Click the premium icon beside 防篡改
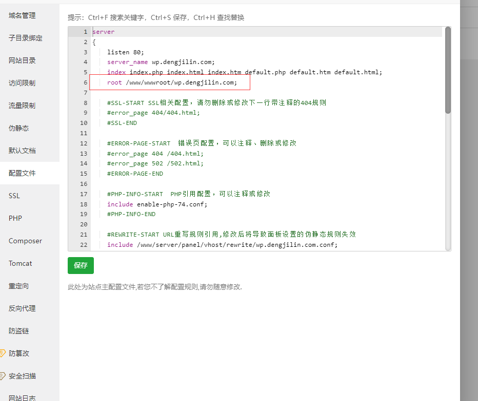The height and width of the screenshot is (401, 478). (3, 353)
